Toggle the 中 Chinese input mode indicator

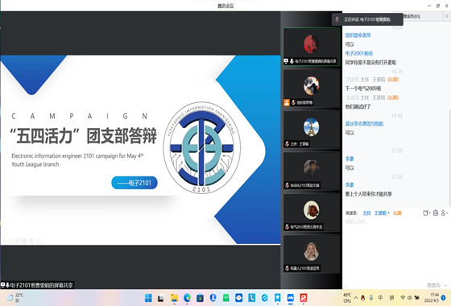pyautogui.click(x=380, y=298)
